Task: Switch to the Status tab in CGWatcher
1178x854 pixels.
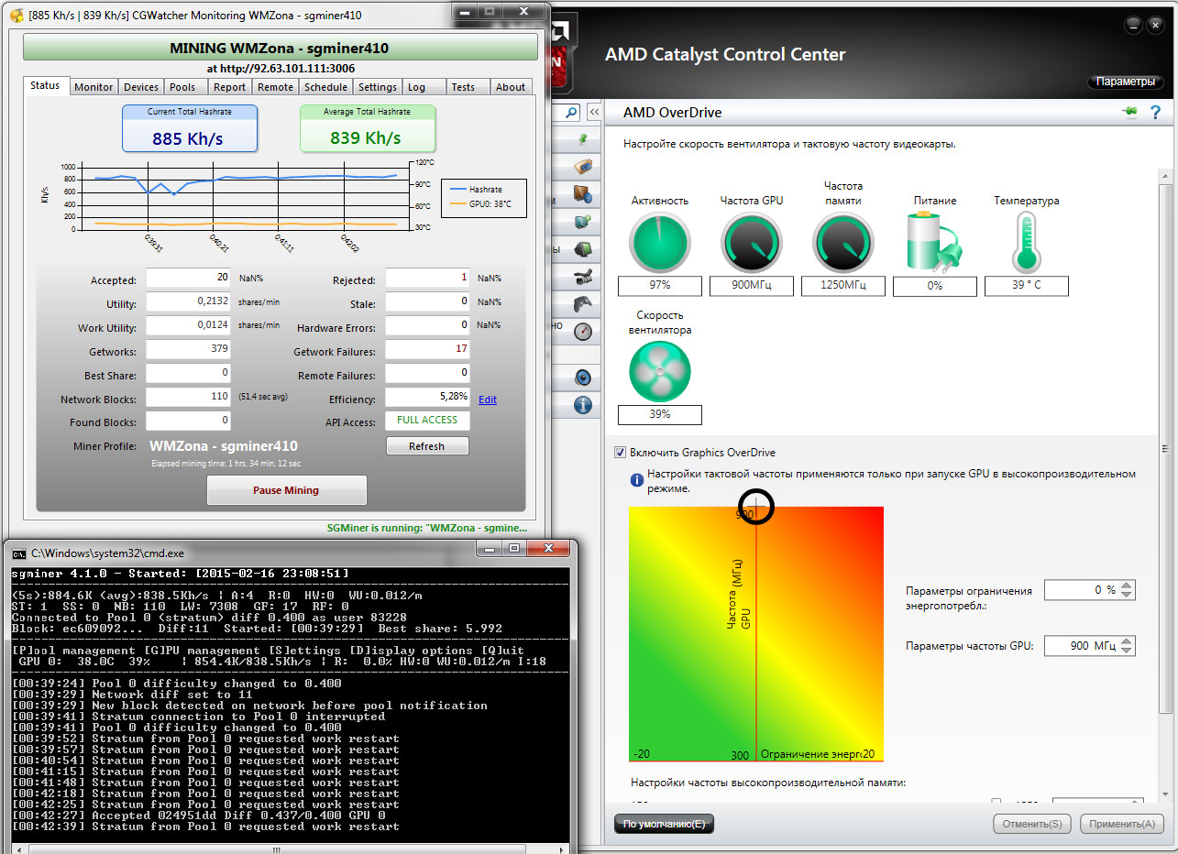Action: pyautogui.click(x=45, y=85)
